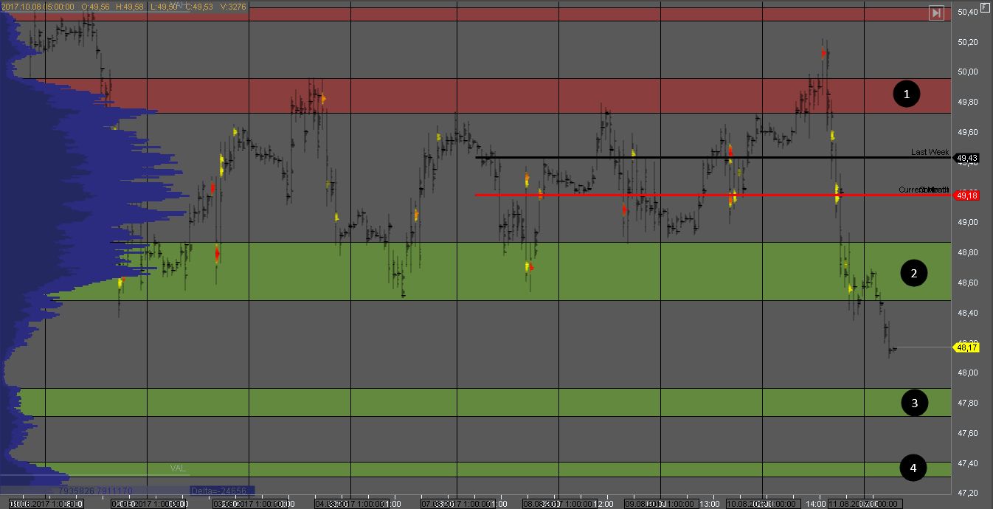Select the black Last Week horizontal line
Viewport: 993px width, 509px height.
(664, 157)
